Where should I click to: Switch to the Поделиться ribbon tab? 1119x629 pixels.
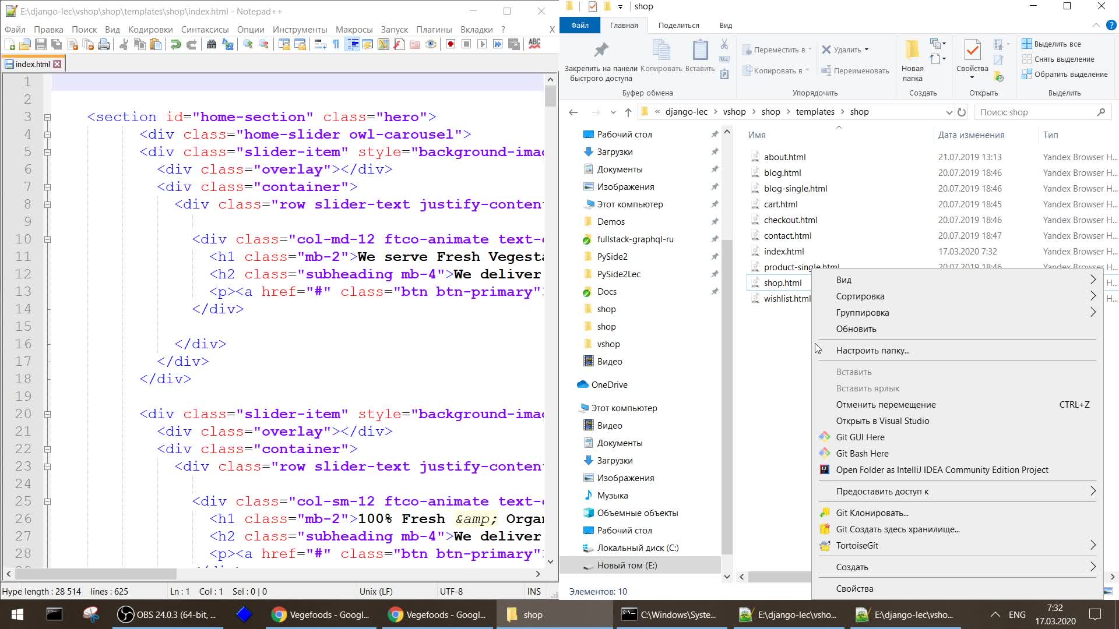point(678,25)
